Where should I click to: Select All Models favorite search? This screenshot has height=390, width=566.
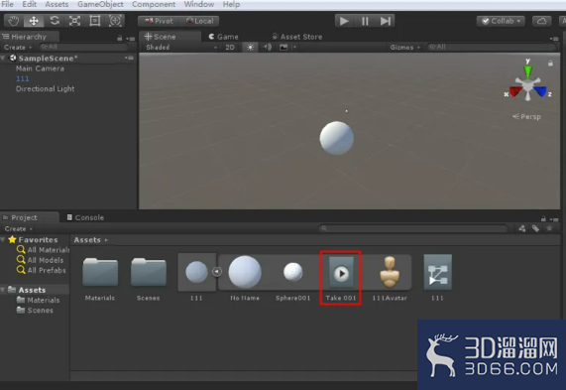click(40, 260)
